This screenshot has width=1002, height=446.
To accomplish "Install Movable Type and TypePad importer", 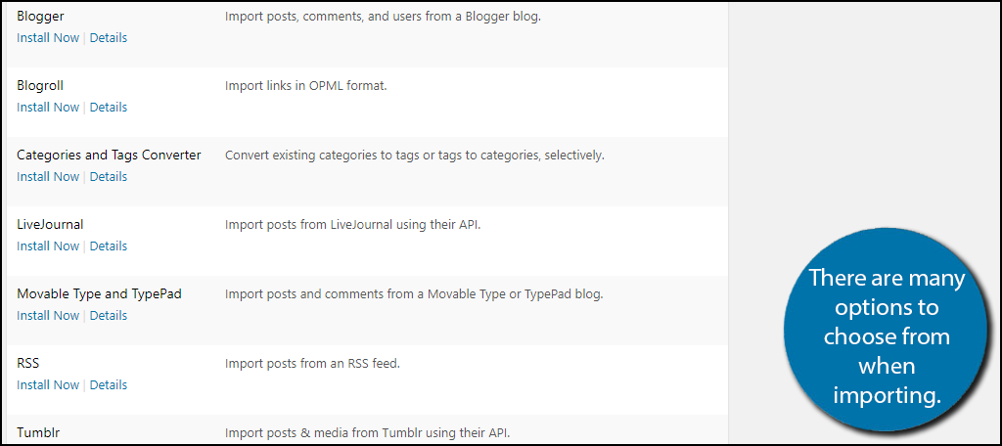I will pyautogui.click(x=48, y=316).
